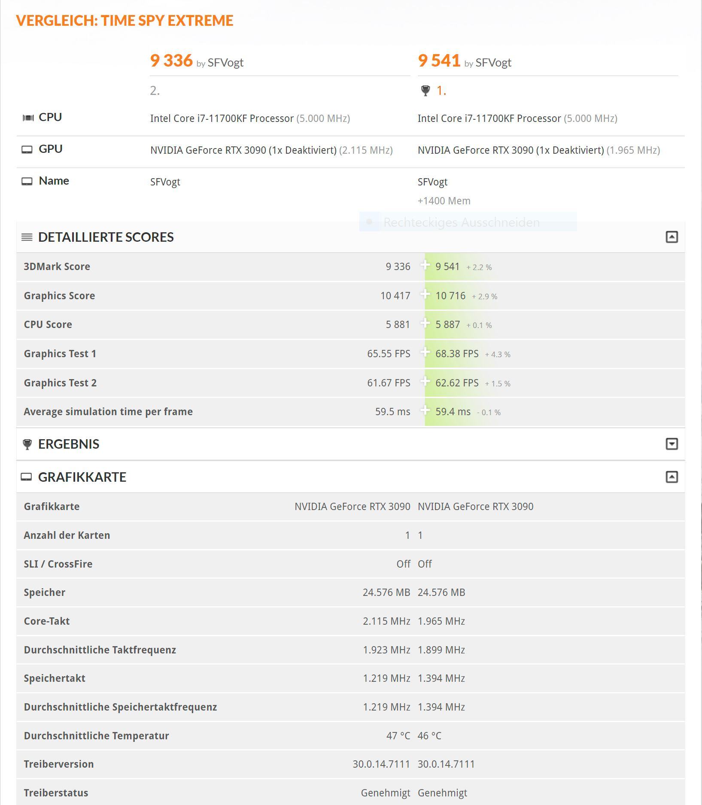The width and height of the screenshot is (702, 805).
Task: Collapse the Grafikkarte section
Action: click(672, 477)
